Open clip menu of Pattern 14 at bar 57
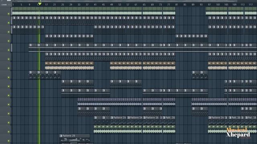The width and height of the screenshot is (257, 144). [x=128, y=118]
